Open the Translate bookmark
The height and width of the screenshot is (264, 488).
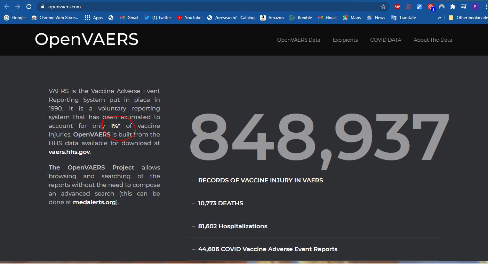403,18
